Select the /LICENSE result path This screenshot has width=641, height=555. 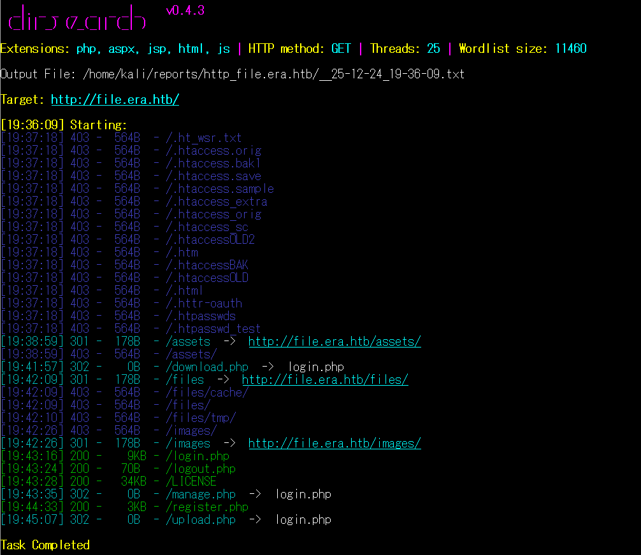click(191, 482)
